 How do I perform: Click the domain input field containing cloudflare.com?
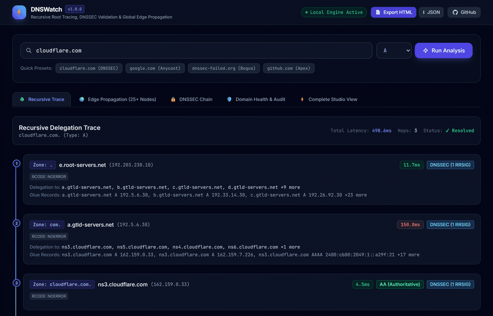[197, 51]
